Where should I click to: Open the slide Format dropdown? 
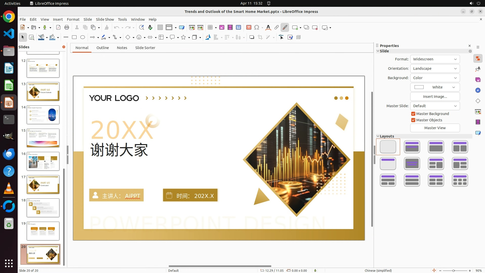[435, 59]
